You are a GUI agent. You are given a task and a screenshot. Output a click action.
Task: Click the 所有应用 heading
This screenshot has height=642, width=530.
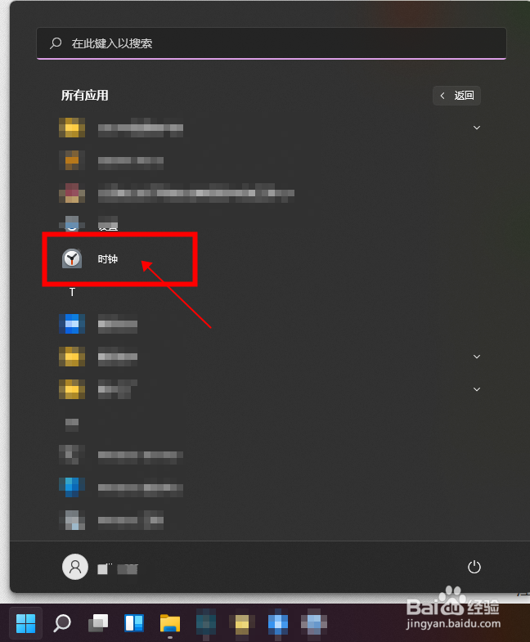click(x=85, y=96)
